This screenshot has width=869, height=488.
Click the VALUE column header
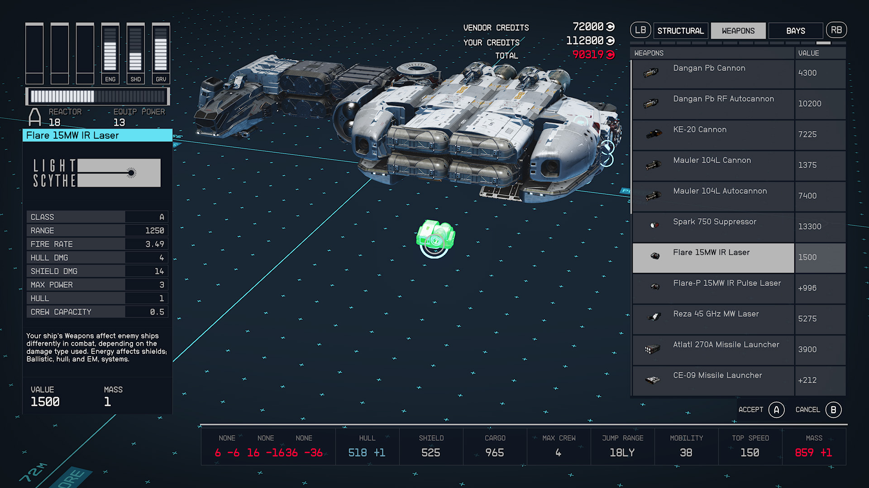[820, 53]
